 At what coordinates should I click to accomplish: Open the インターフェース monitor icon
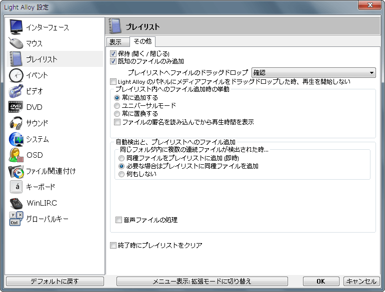tap(16, 27)
